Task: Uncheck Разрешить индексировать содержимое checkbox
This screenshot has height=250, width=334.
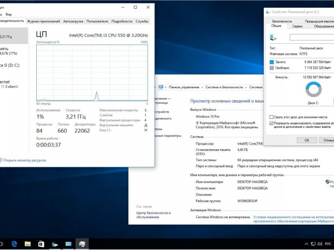Action: (x=271, y=123)
